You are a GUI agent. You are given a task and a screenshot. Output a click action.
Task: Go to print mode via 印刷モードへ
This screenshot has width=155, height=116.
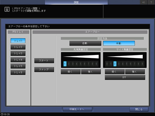(x=77, y=109)
